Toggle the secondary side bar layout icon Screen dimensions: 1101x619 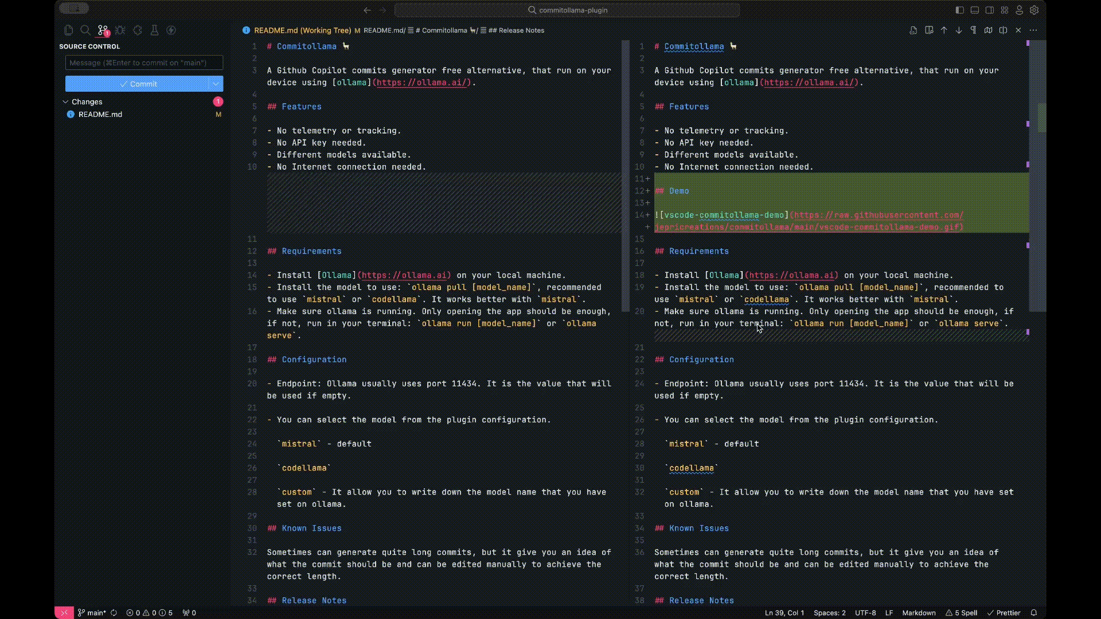tap(989, 10)
